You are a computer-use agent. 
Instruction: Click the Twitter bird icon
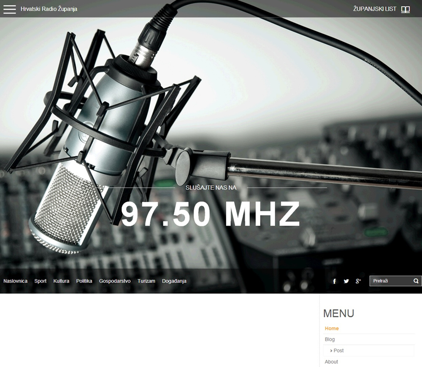point(346,281)
